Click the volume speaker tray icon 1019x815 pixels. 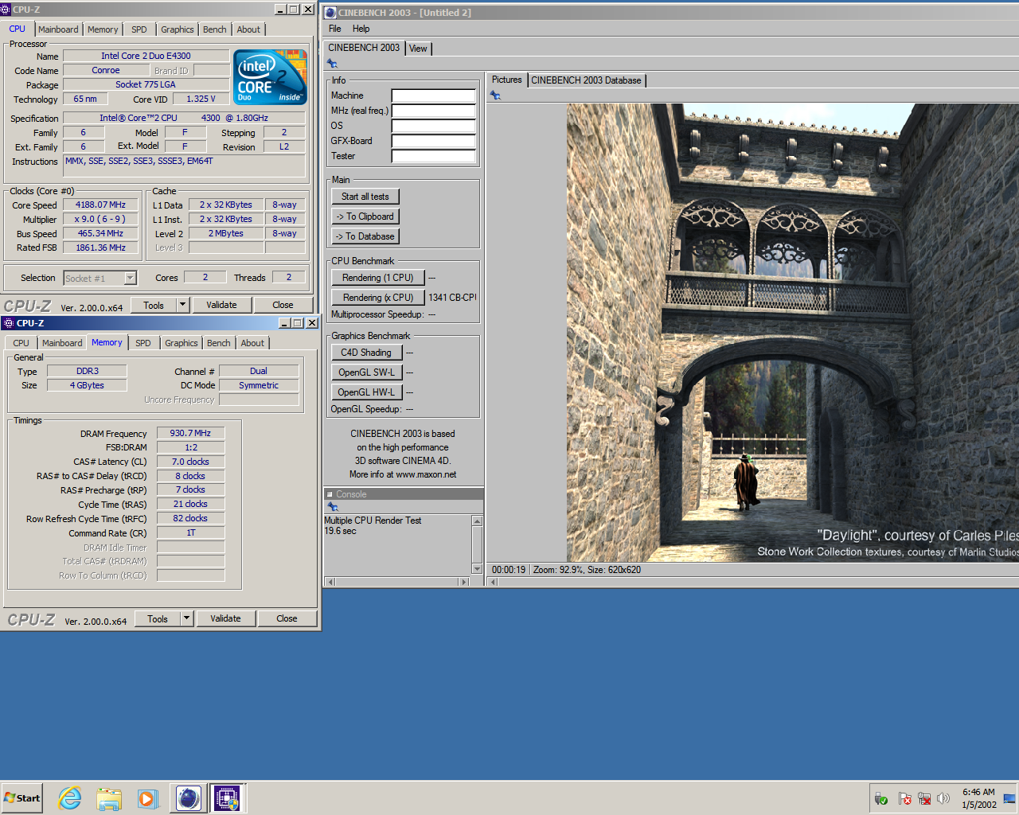coord(943,798)
